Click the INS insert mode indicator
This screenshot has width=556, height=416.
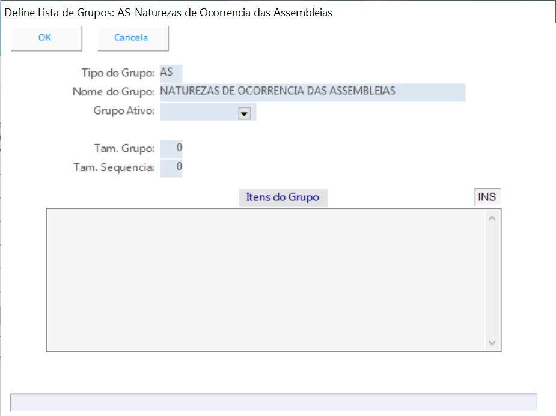(487, 197)
